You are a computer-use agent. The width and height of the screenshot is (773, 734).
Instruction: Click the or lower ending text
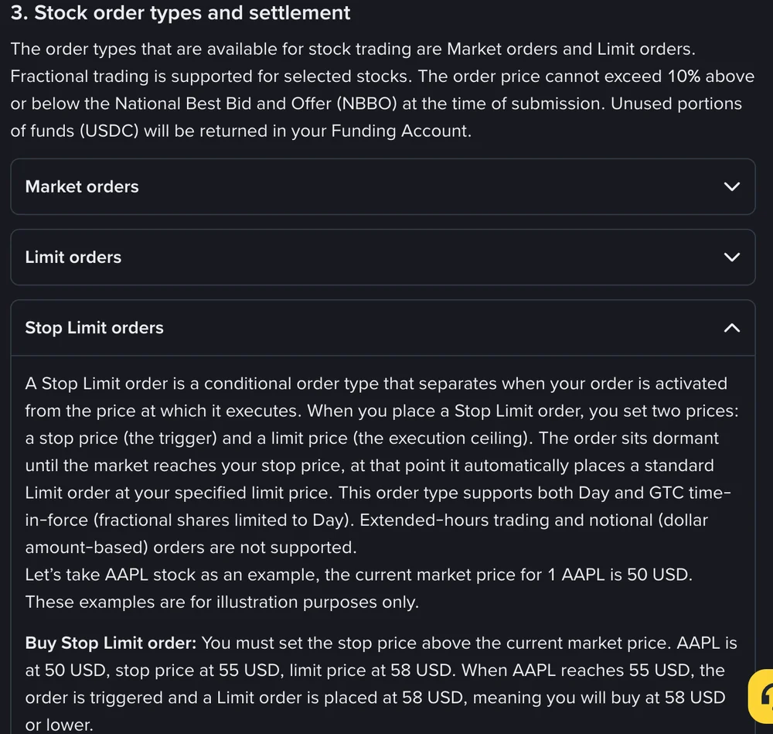coord(59,725)
